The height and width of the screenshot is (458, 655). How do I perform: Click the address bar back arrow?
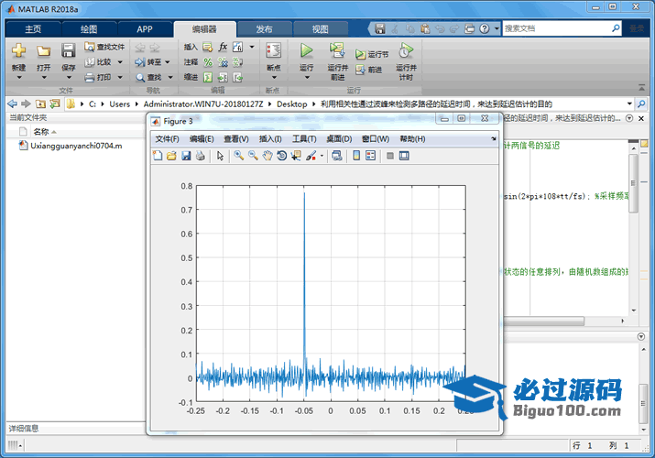13,104
